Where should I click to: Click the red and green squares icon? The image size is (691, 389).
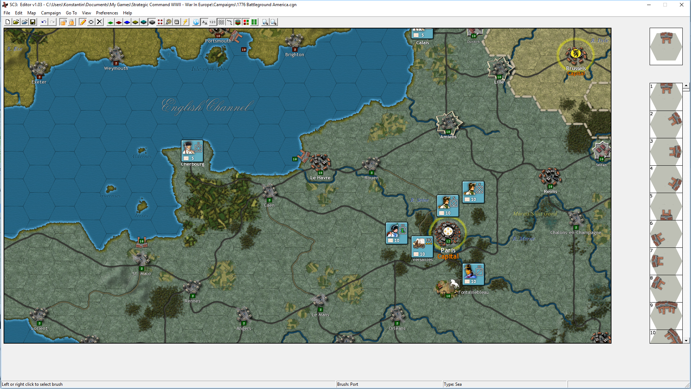246,22
